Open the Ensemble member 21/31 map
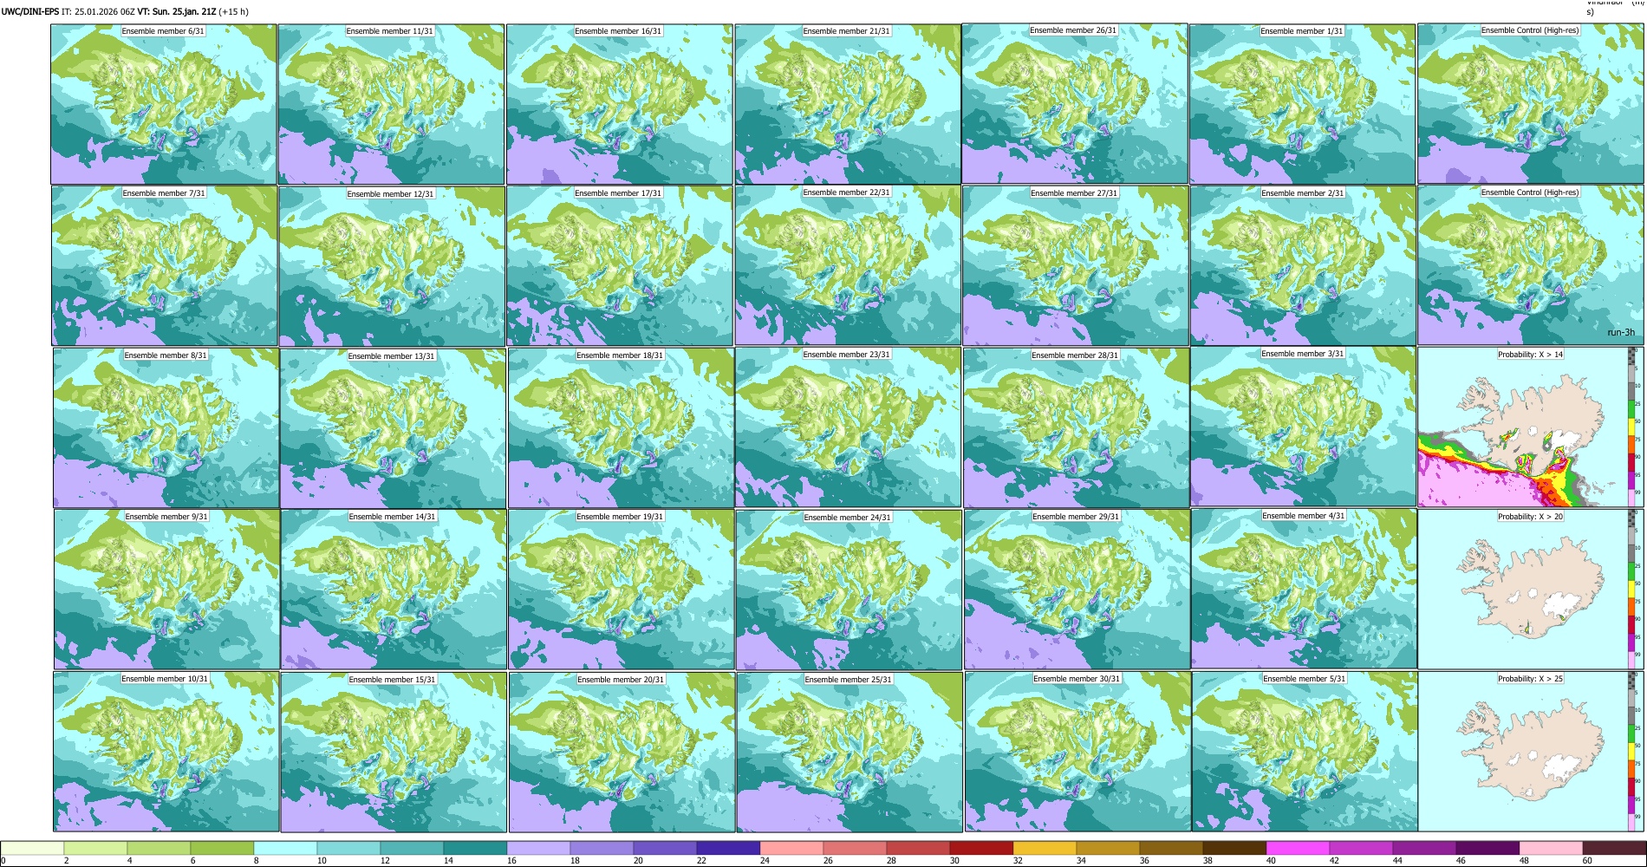 click(x=847, y=104)
